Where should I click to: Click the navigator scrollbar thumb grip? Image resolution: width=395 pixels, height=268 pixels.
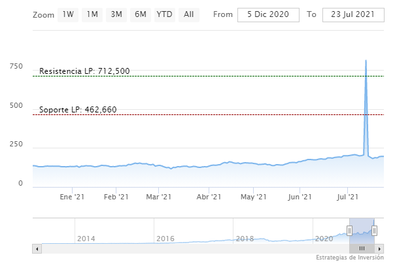pyautogui.click(x=361, y=248)
